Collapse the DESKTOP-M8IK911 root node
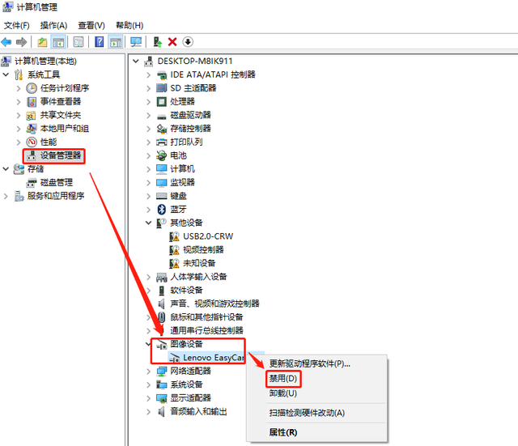Image resolution: width=518 pixels, height=446 pixels. point(136,62)
